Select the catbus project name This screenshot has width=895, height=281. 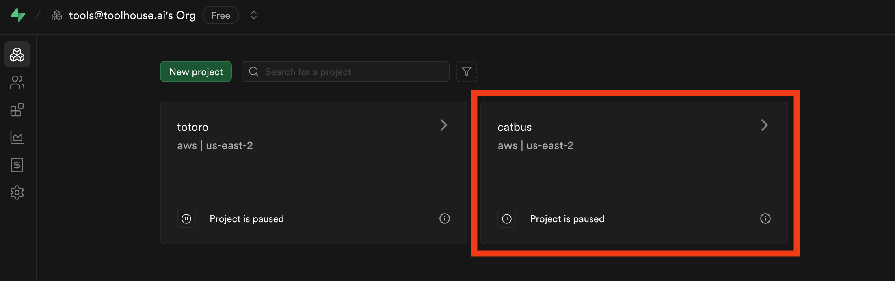(515, 127)
